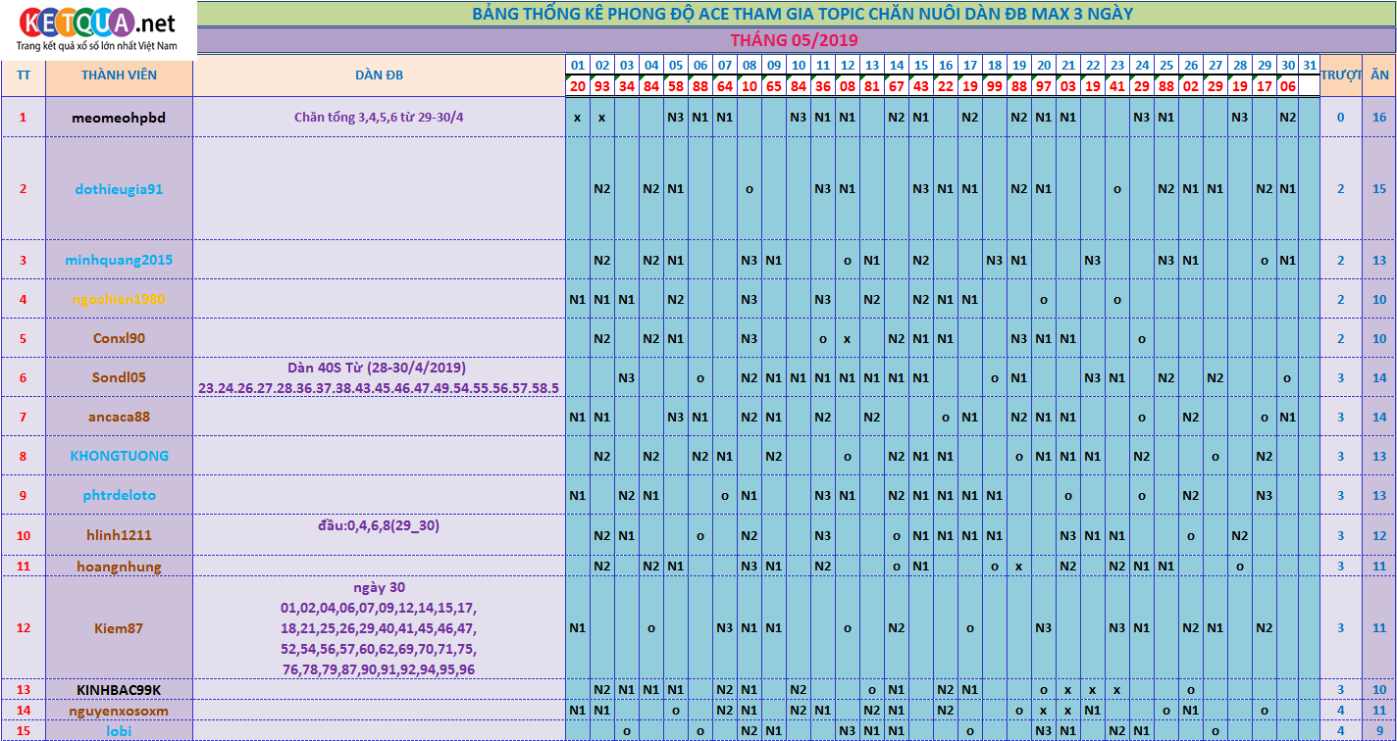Select the day 01 column header
1397x741 pixels.
coord(578,66)
